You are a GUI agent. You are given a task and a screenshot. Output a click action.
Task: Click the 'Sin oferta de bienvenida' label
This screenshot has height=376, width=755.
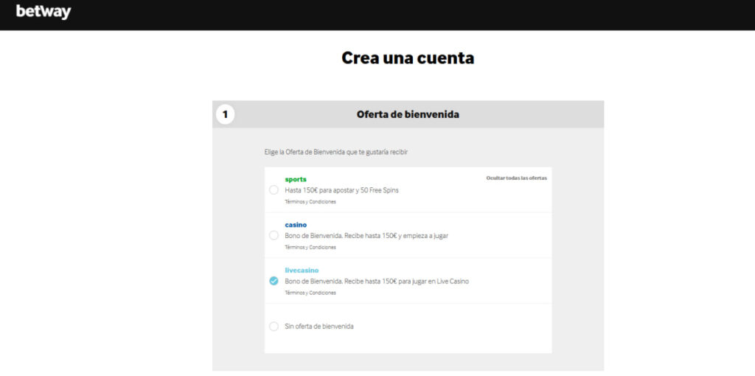click(319, 327)
